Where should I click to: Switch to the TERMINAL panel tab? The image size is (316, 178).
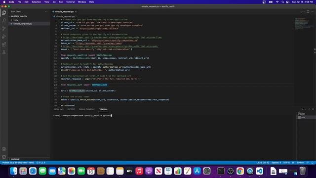(103, 109)
